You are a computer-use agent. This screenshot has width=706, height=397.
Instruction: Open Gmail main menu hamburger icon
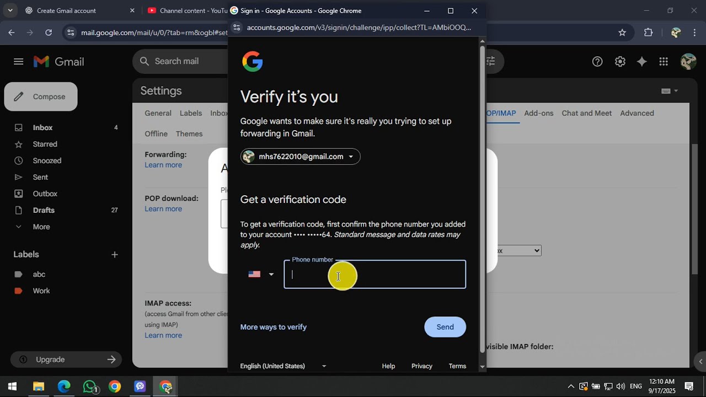click(19, 62)
